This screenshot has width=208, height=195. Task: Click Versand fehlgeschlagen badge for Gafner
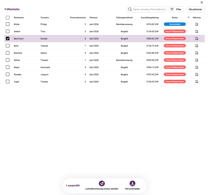click(x=175, y=60)
